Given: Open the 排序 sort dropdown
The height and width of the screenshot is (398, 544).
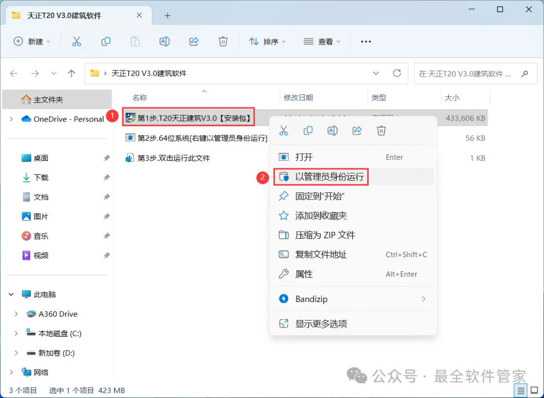Looking at the screenshot, I should point(267,42).
